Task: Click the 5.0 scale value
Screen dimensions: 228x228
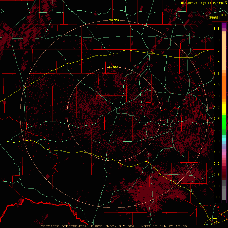Action: tap(217, 96)
